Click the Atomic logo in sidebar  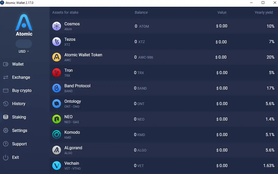24,25
